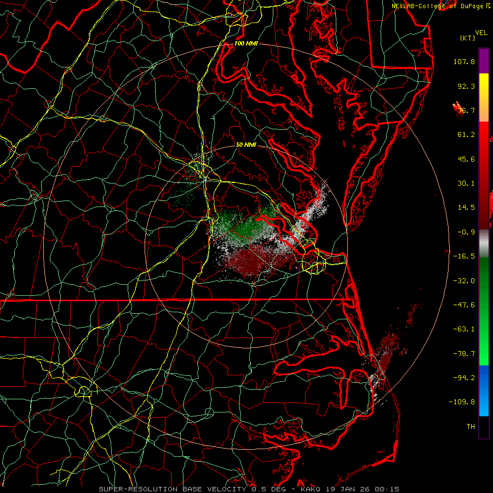Select the -32.0 scale label
The width and height of the screenshot is (493, 493).
[464, 281]
